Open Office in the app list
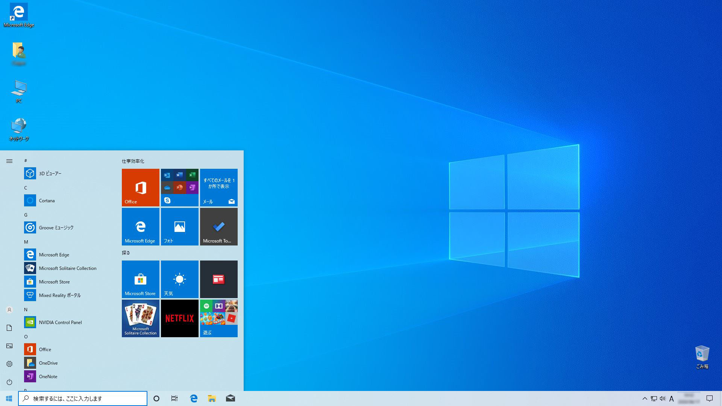 (68, 349)
